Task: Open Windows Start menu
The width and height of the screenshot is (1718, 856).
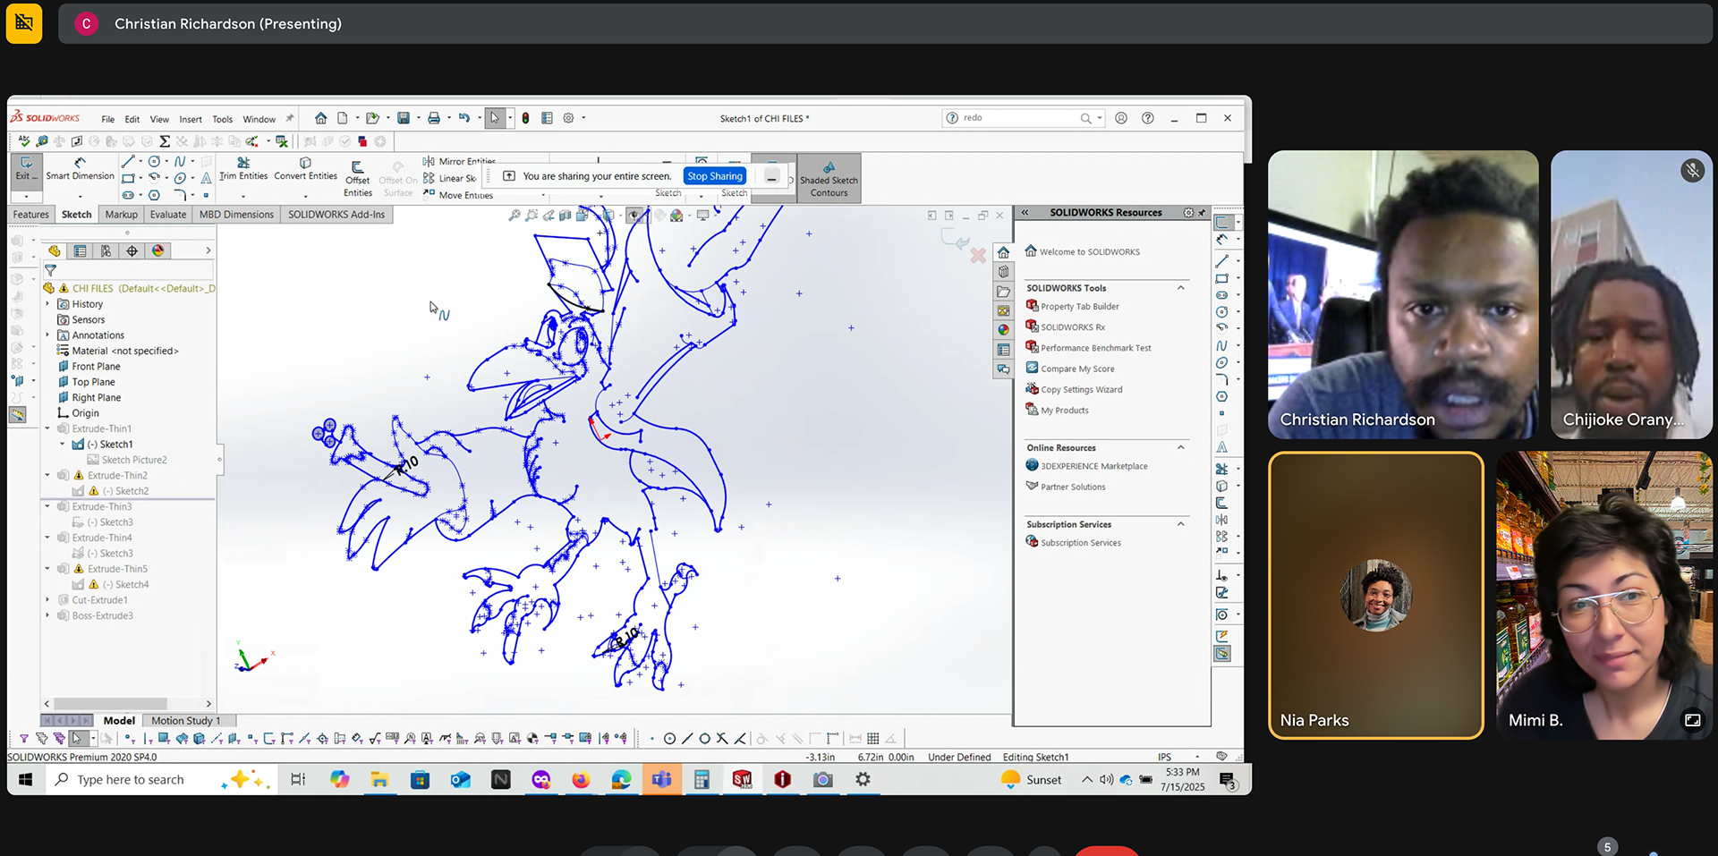Action: (x=25, y=780)
